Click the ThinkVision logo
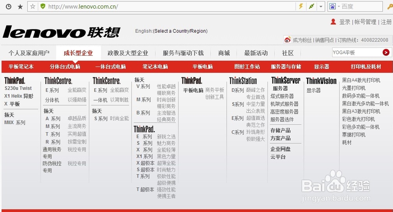Screen dimensions: 393x212 click(321, 81)
